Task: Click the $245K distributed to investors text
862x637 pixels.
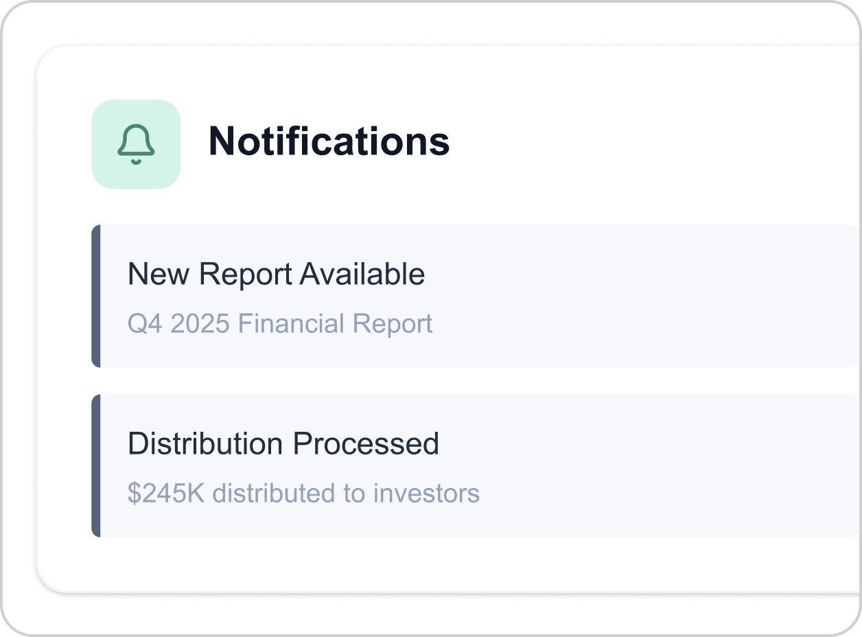Action: 303,492
